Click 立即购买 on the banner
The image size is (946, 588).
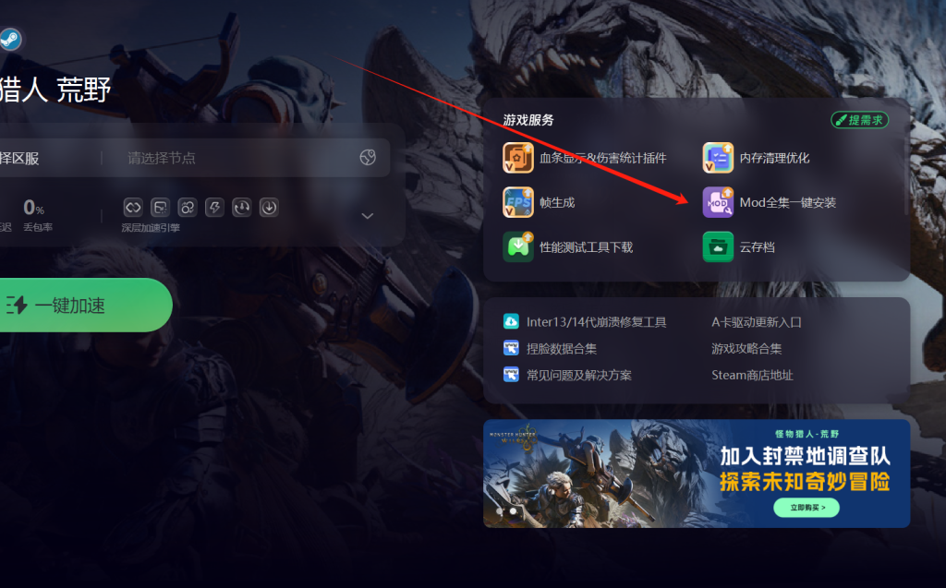[807, 508]
